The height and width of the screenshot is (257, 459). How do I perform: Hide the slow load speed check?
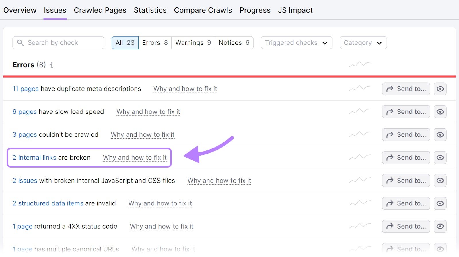click(x=440, y=112)
